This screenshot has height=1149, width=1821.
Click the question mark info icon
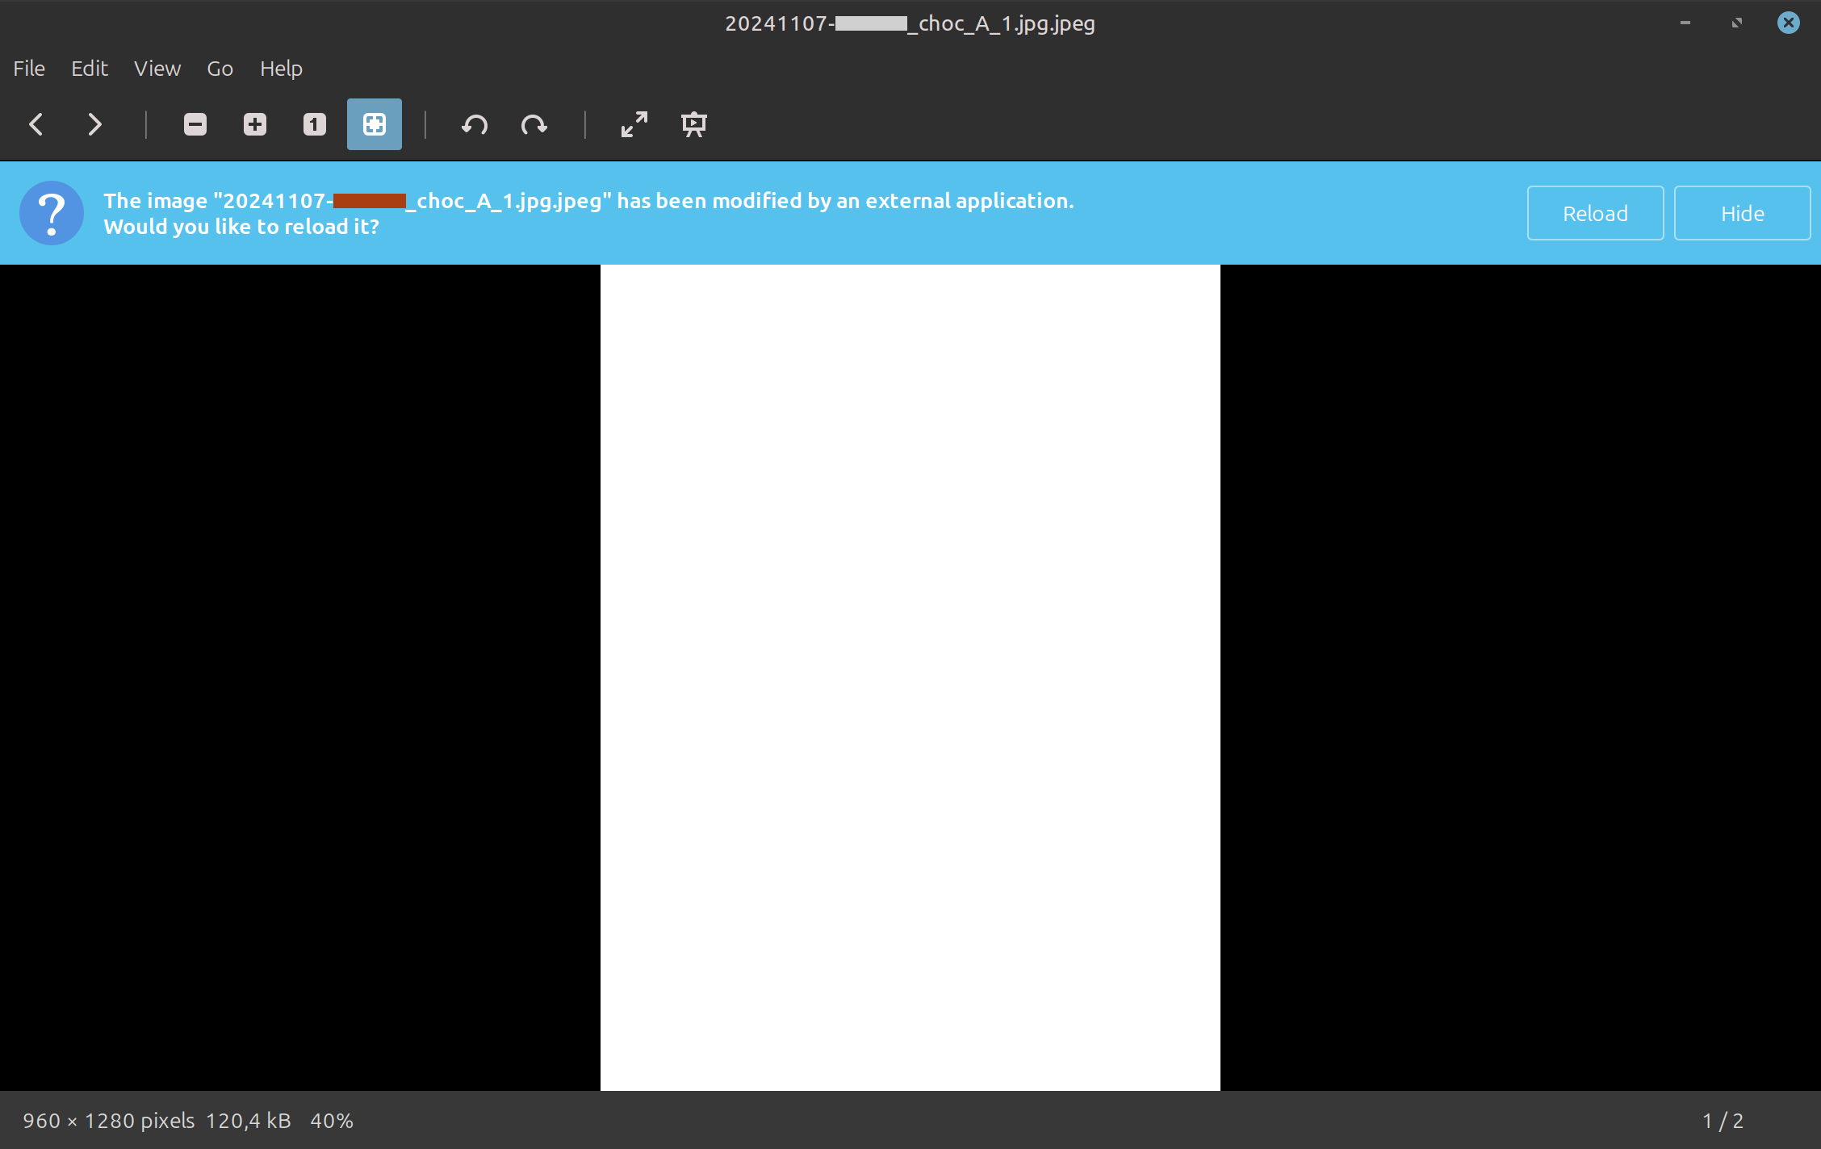52,213
